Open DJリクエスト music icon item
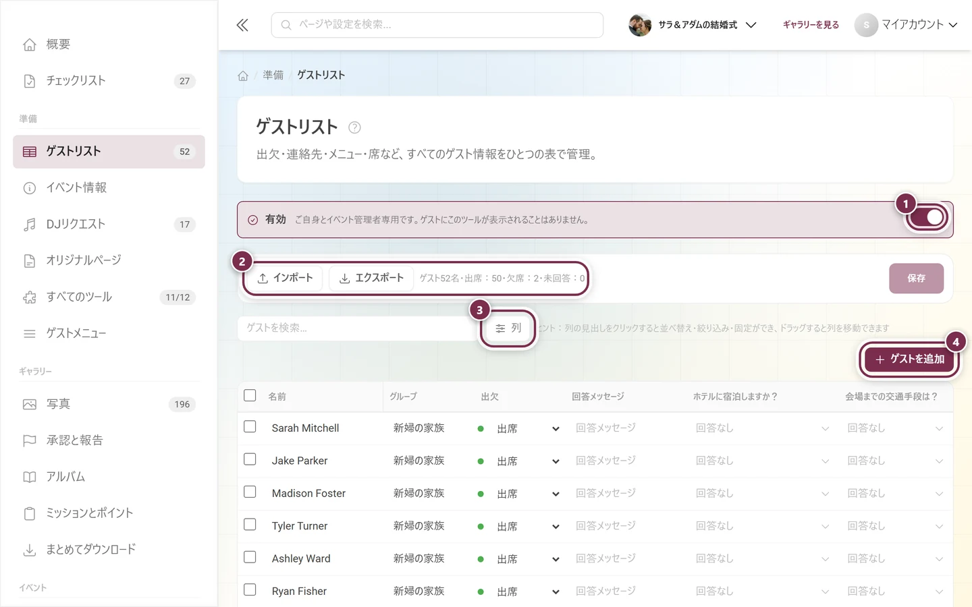The height and width of the screenshot is (607, 972). click(x=109, y=225)
